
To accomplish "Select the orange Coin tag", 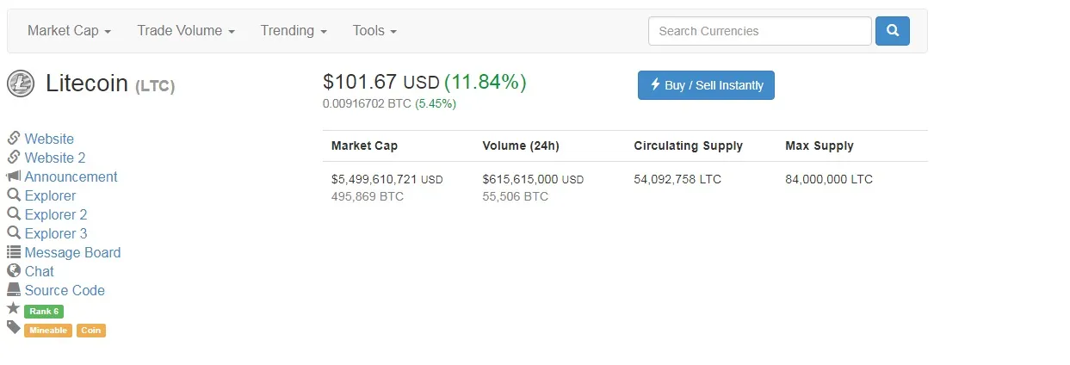I will (91, 331).
